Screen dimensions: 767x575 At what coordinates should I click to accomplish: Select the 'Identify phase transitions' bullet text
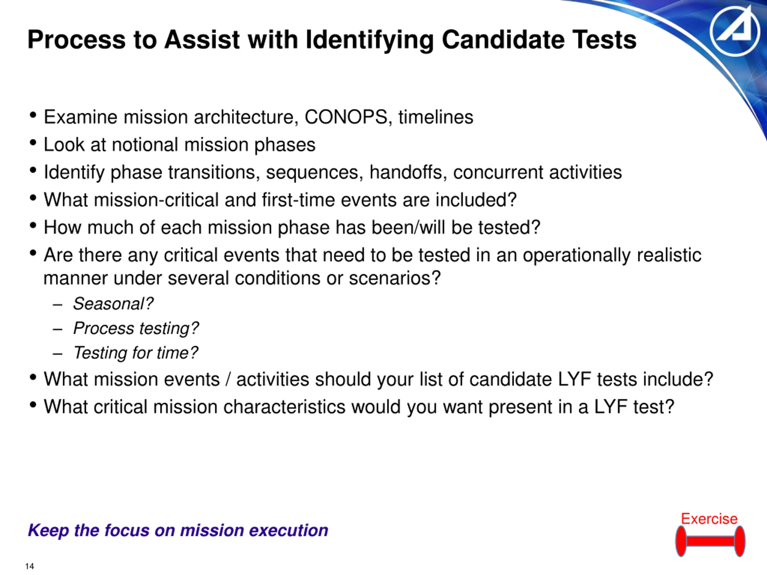click(333, 172)
